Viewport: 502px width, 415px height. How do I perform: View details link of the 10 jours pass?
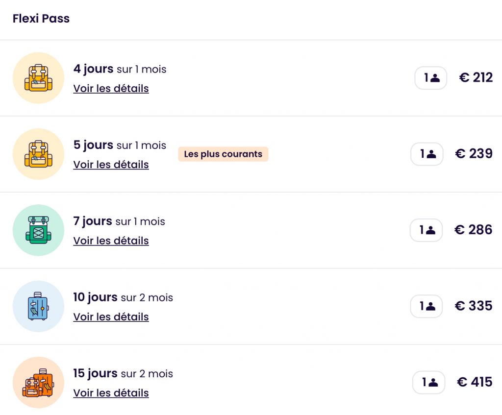111,317
